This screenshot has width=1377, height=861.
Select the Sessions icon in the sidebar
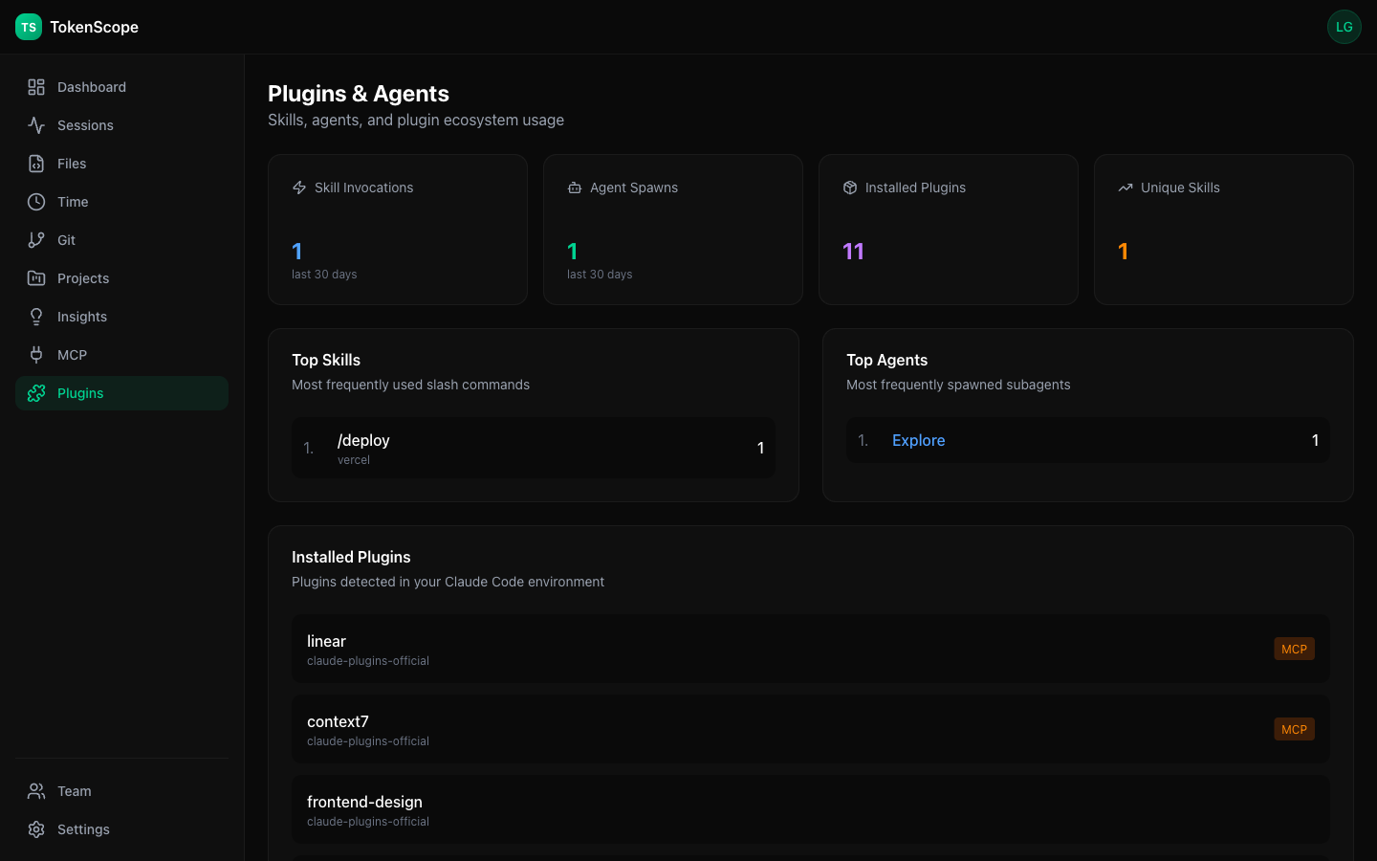[36, 124]
